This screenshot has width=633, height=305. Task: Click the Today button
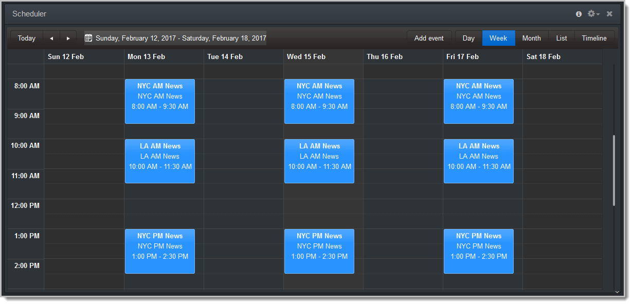click(27, 39)
